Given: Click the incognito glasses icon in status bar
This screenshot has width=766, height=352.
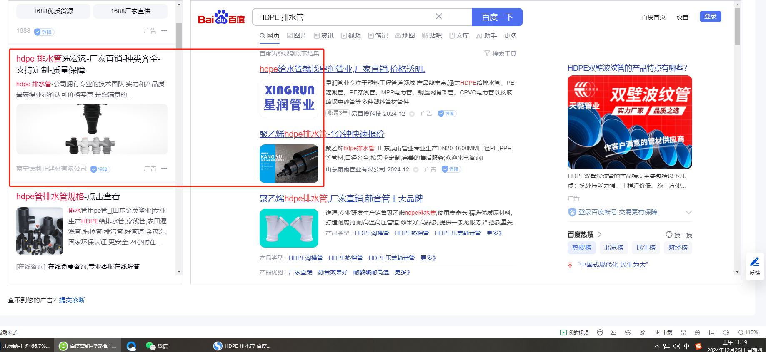Looking at the screenshot, I should click(683, 332).
